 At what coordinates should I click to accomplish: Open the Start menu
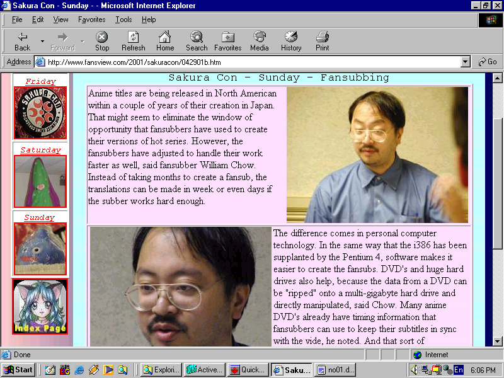click(19, 370)
